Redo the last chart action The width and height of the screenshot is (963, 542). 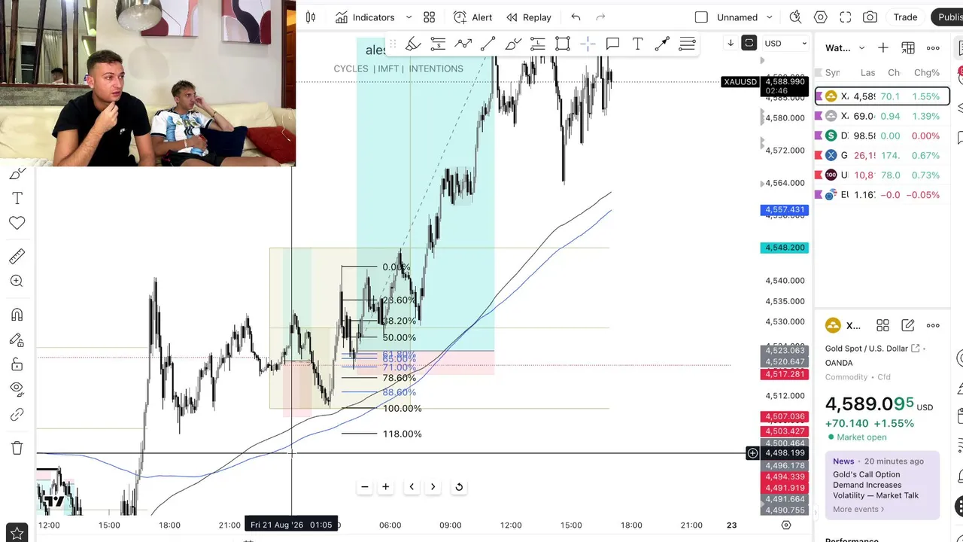600,17
